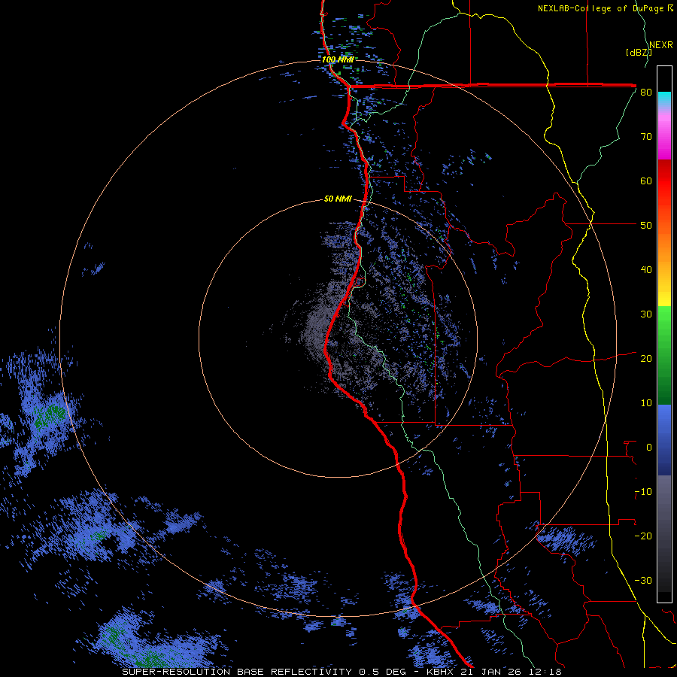Viewport: 677px width, 677px height.
Task: Click the 10 value on the dBZ scale
Action: tap(646, 403)
